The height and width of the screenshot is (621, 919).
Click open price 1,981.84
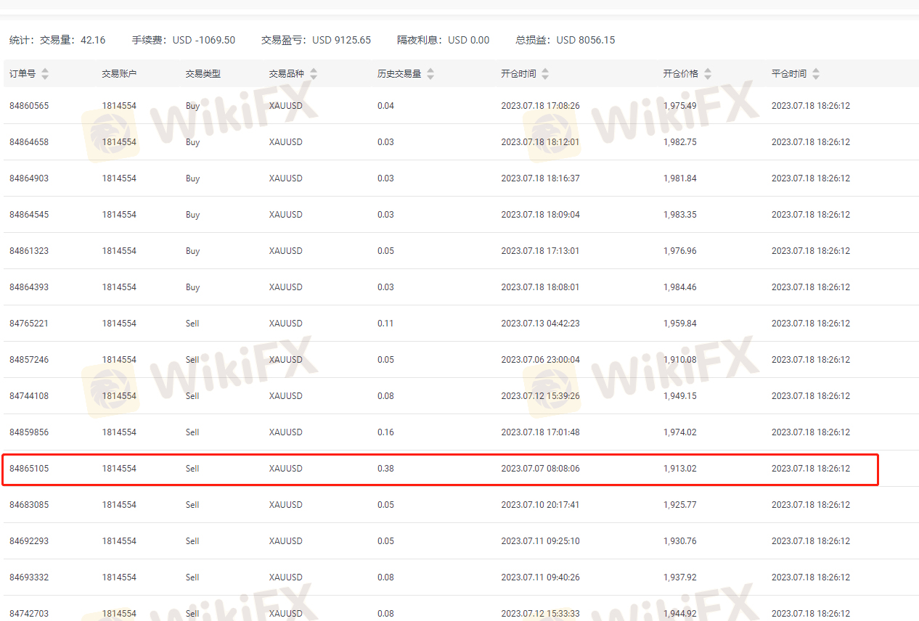tap(679, 178)
